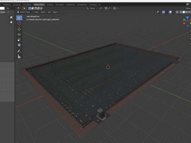This screenshot has height=143, width=191.
Task: Select the Scale tool
Action: click(19, 40)
